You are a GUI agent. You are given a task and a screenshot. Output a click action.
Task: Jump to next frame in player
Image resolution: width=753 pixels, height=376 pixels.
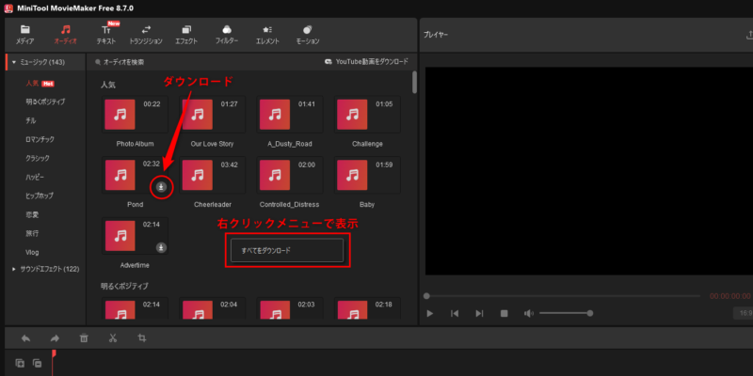479,313
